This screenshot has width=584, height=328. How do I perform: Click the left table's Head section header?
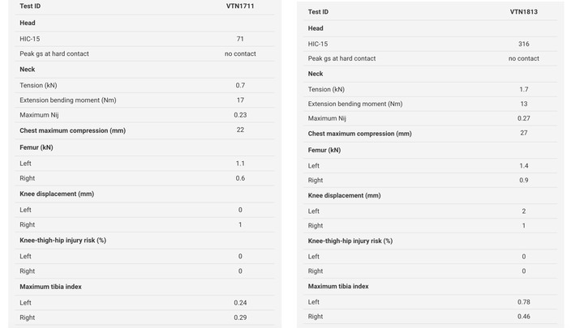pos(28,23)
